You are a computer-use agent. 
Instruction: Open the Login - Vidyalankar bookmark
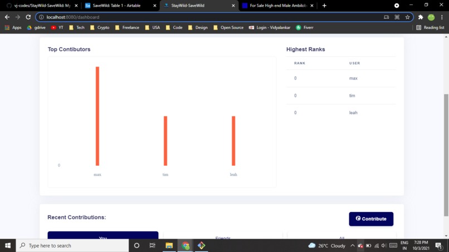(270, 27)
